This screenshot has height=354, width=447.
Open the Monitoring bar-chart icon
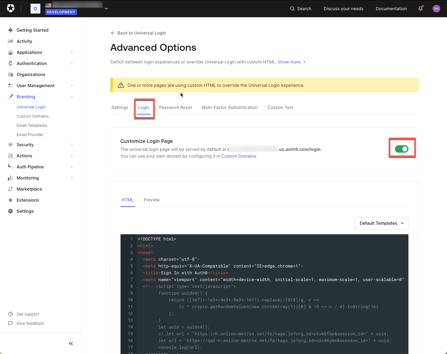point(10,178)
